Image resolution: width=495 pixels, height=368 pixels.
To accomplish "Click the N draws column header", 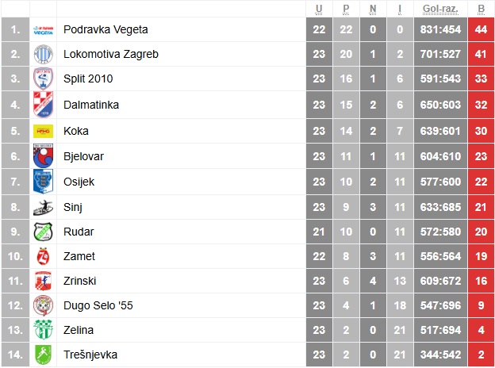I will tap(373, 9).
